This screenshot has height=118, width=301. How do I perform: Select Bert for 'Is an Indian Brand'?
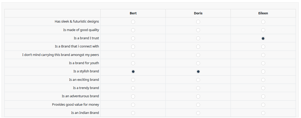point(133,113)
